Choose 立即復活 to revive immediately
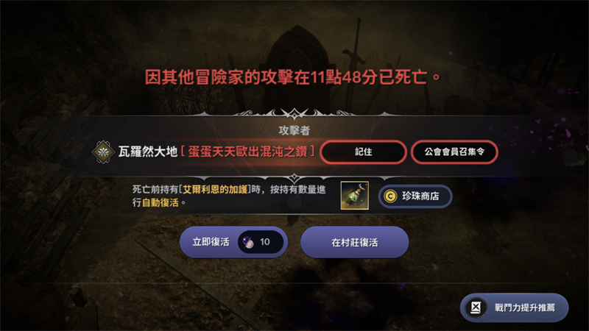Image resolution: width=589 pixels, height=331 pixels. point(233,242)
